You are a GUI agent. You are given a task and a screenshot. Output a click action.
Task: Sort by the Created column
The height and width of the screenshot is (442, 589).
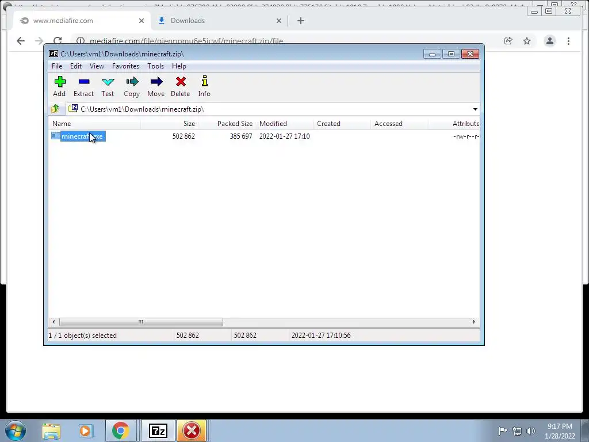click(x=342, y=124)
